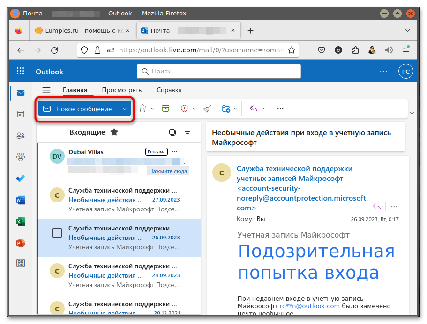The image size is (427, 324).
Task: Launch the To Do checkmark app
Action: tap(21, 179)
